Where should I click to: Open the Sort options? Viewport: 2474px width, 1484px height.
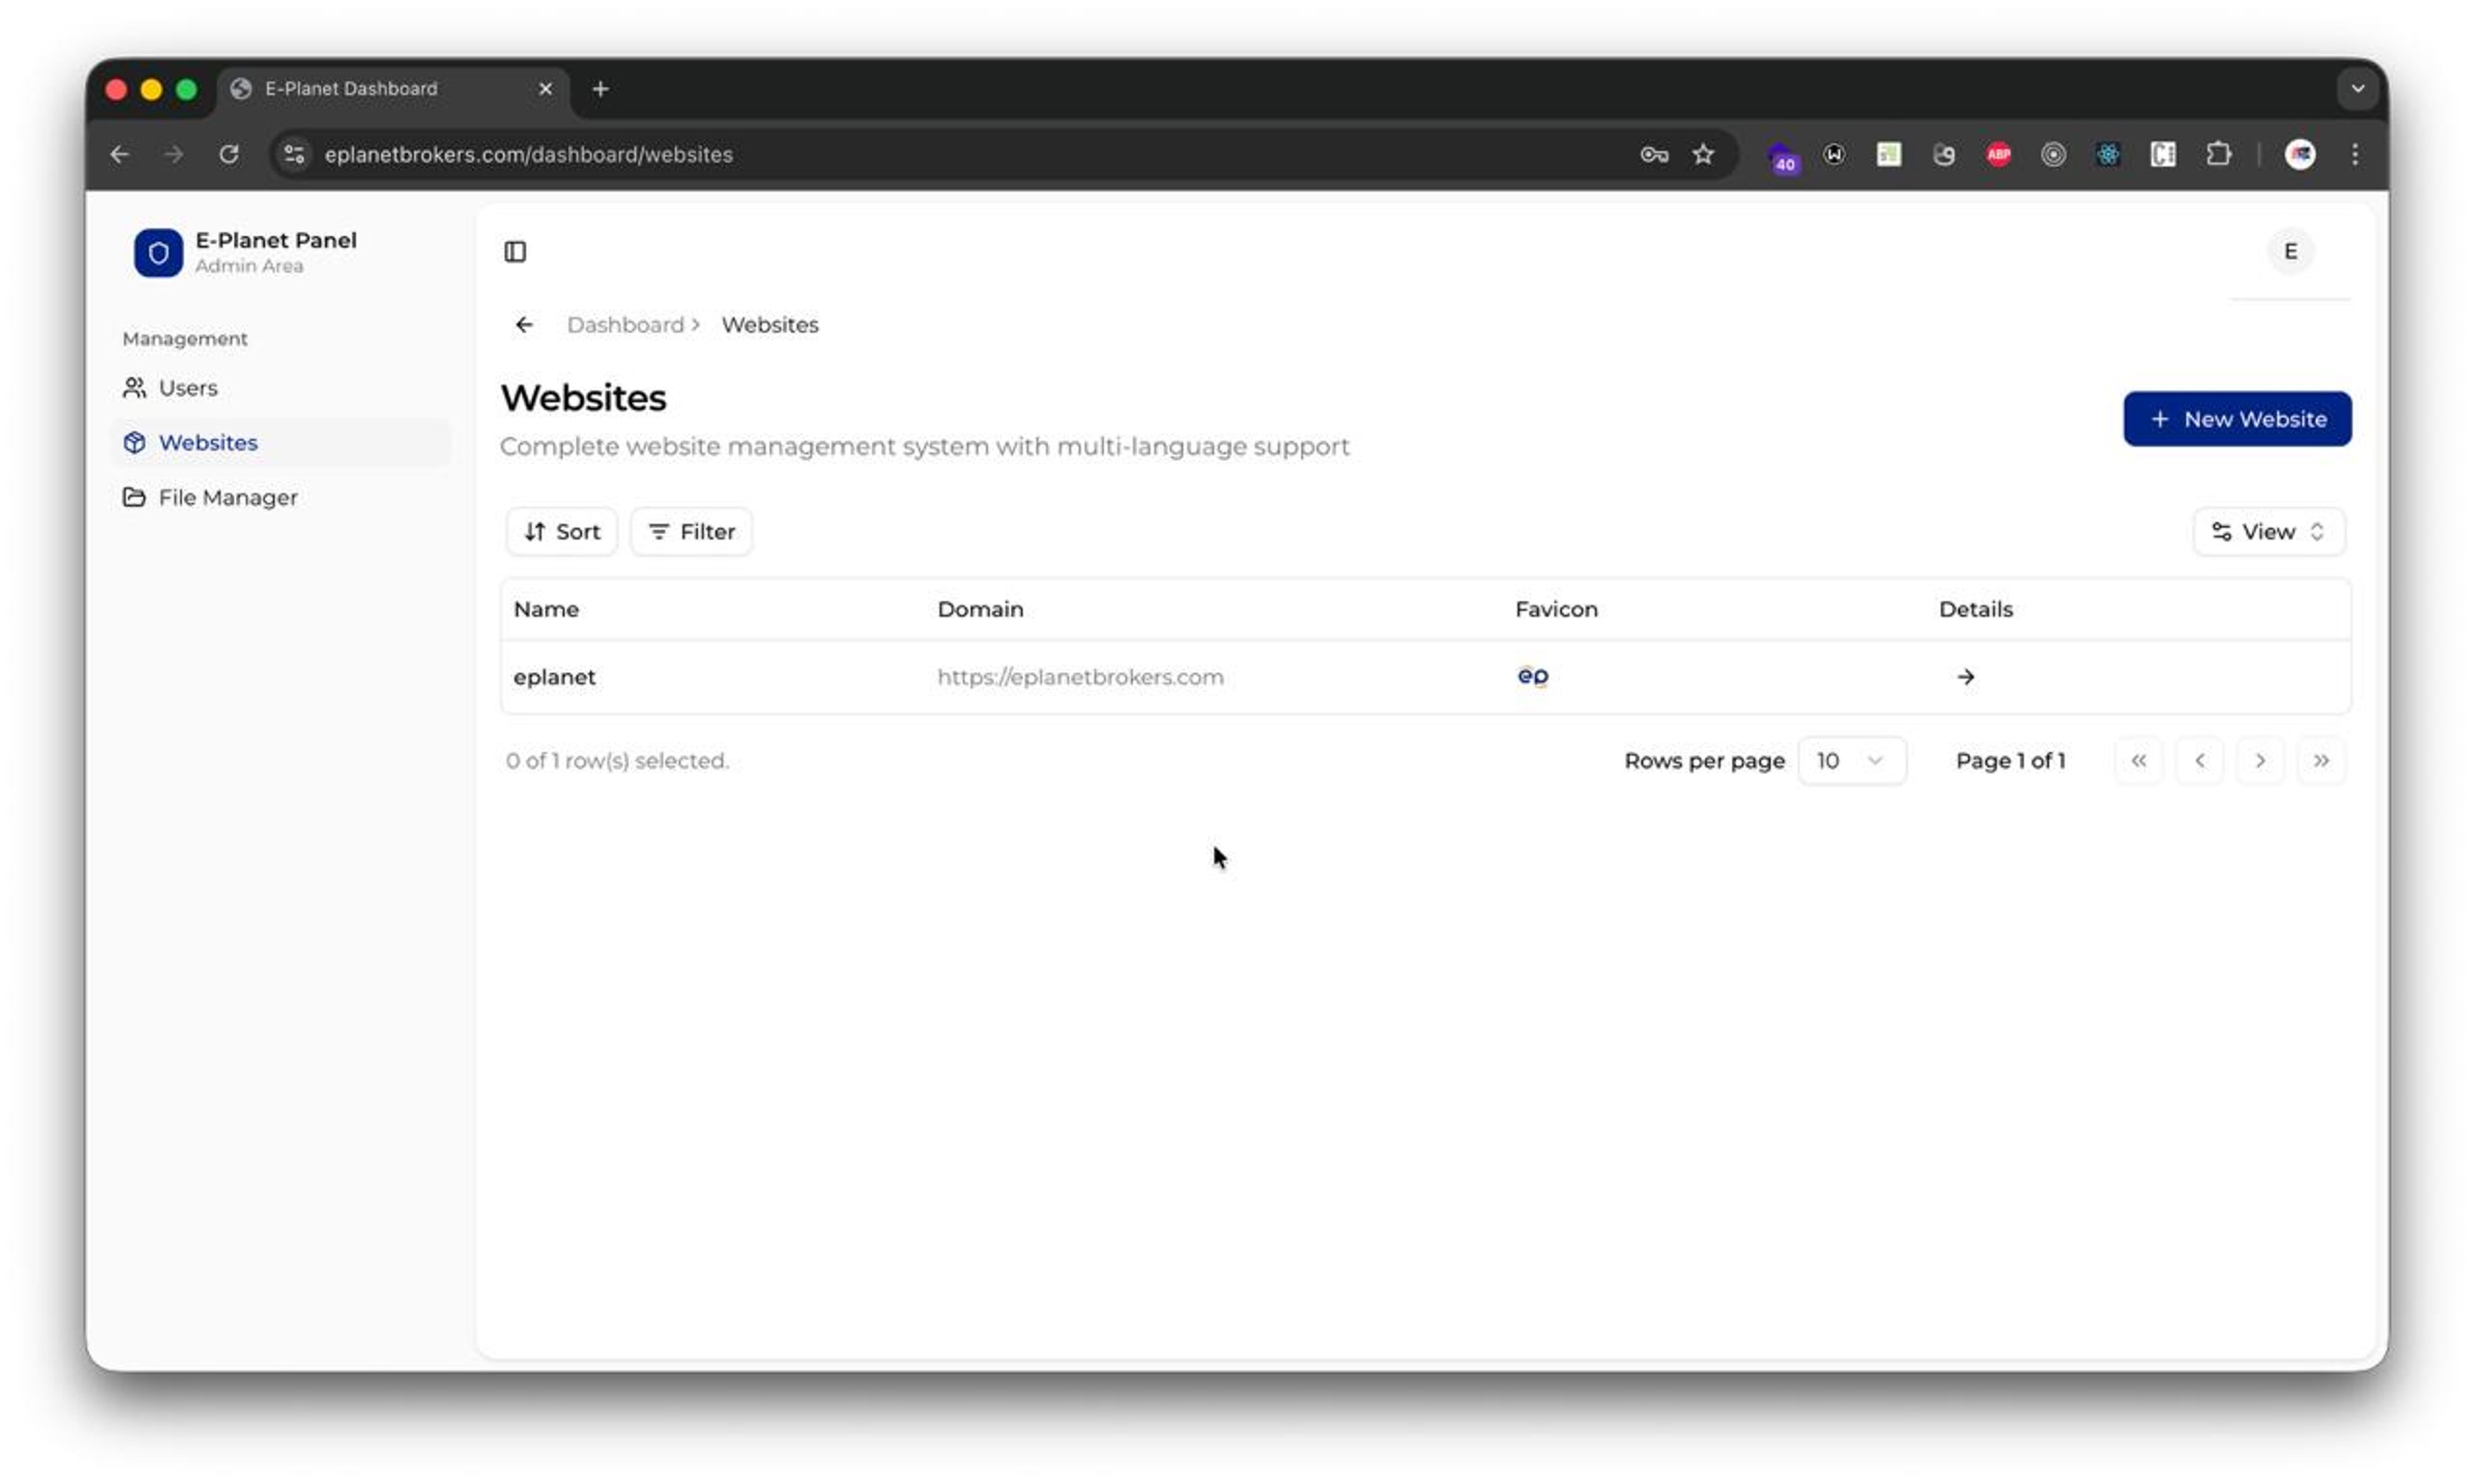click(x=561, y=531)
